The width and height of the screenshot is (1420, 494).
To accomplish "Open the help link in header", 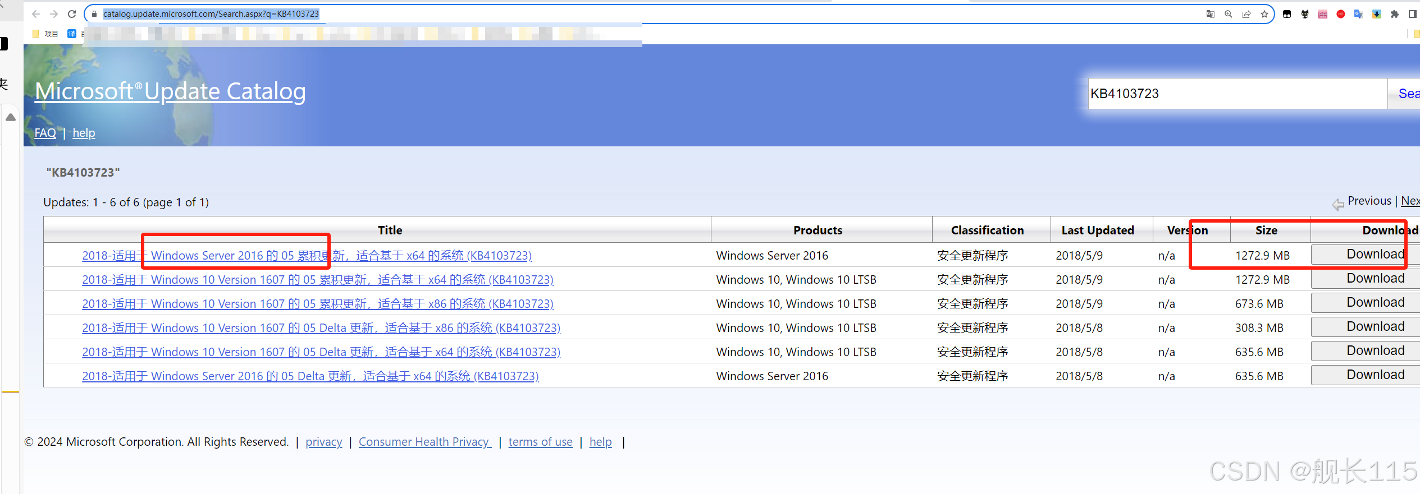I will click(84, 133).
